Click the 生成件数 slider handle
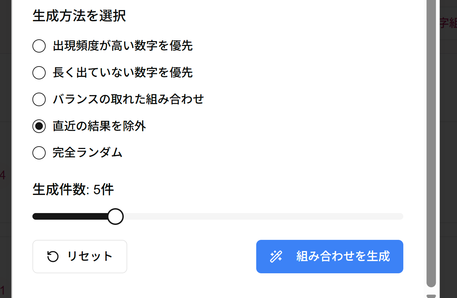Screen dimensions: 457x298 pyautogui.click(x=115, y=216)
